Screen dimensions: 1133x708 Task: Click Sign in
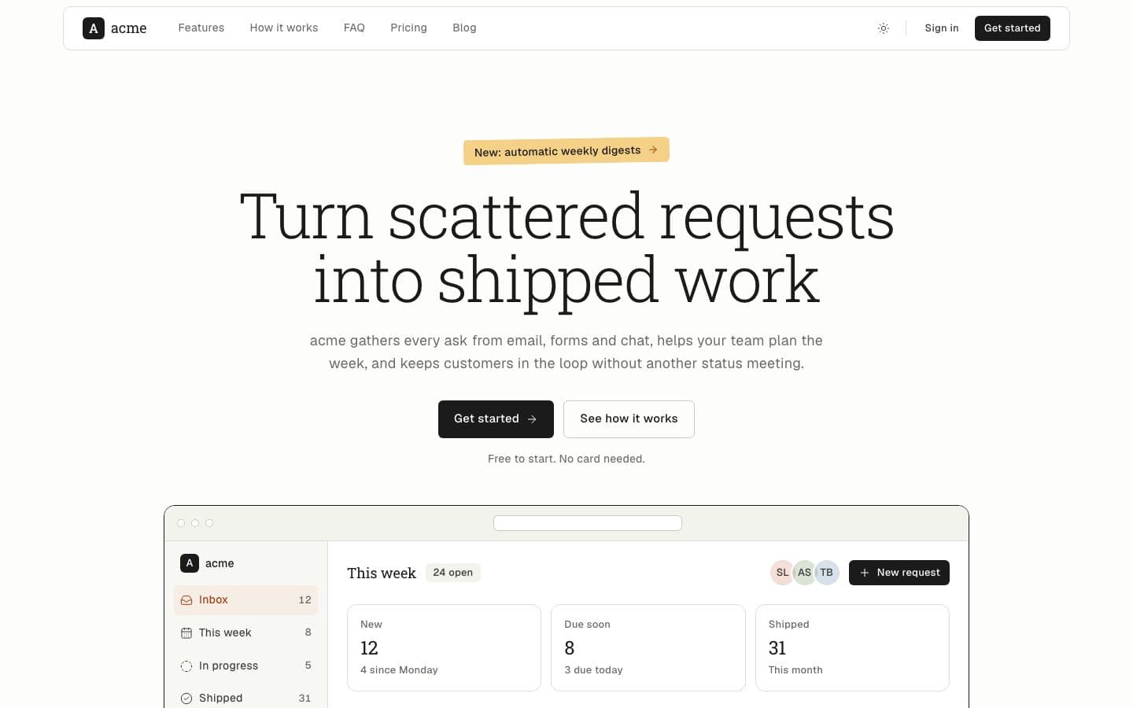942,28
